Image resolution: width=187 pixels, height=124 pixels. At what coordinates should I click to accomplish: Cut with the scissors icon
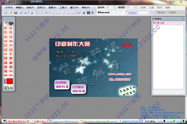click(x=32, y=13)
